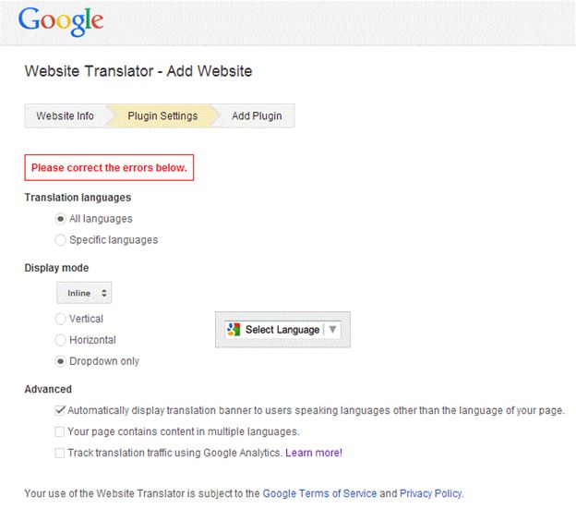Open the Add Plugin step

(x=257, y=116)
